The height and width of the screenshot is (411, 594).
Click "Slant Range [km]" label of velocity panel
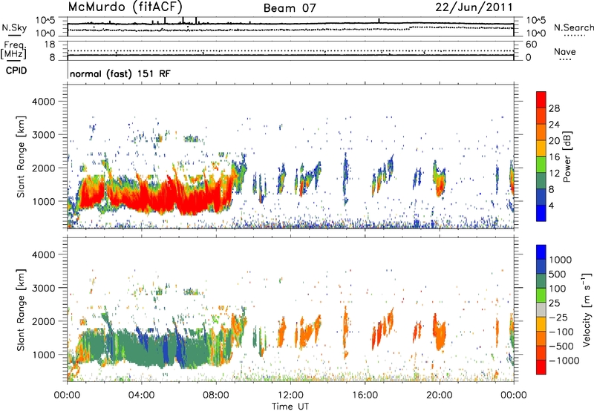[21, 309]
